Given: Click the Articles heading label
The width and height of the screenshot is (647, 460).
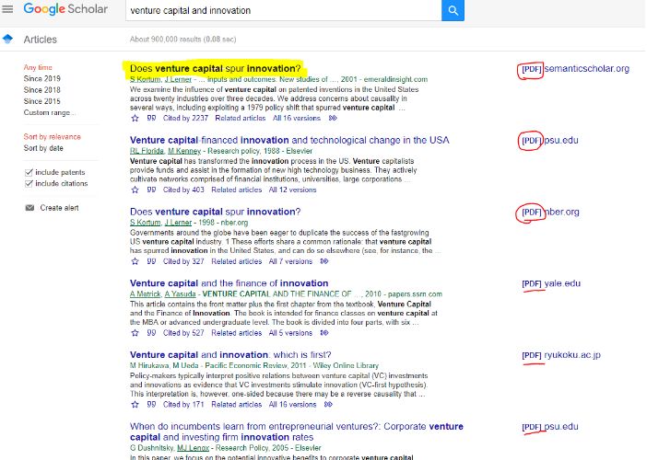Looking at the screenshot, I should click(40, 40).
